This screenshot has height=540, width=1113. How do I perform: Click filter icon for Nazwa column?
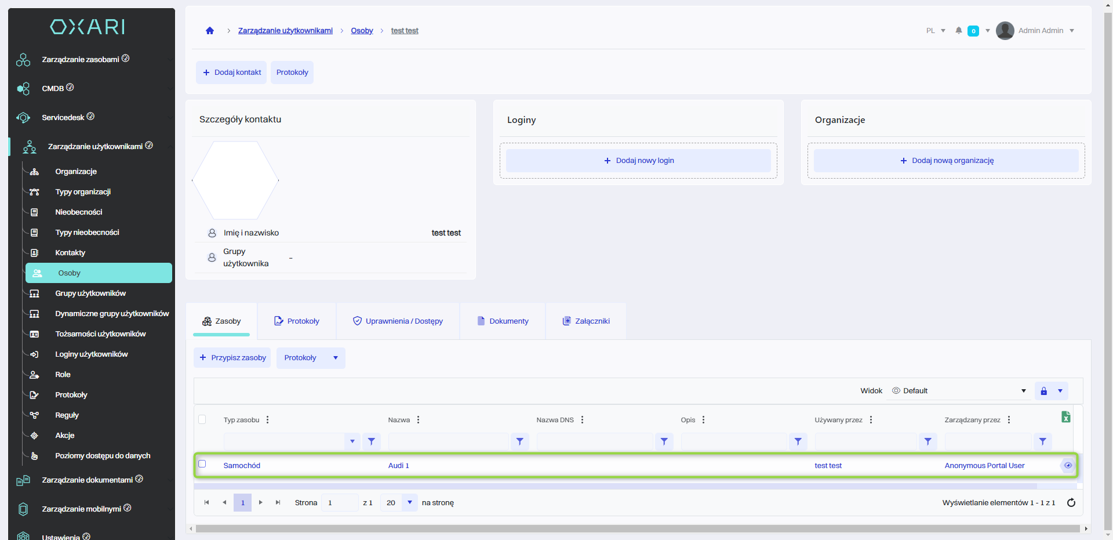pyautogui.click(x=519, y=442)
